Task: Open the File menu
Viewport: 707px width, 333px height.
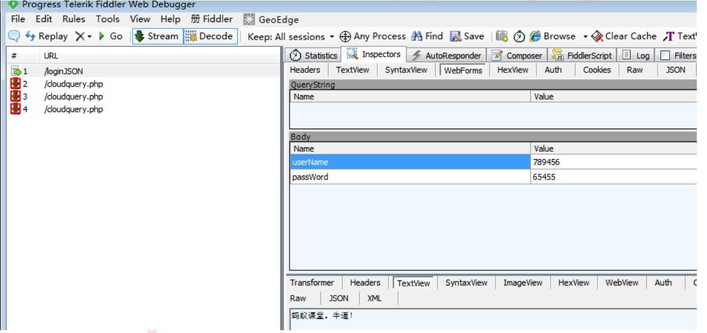Action: pos(18,19)
